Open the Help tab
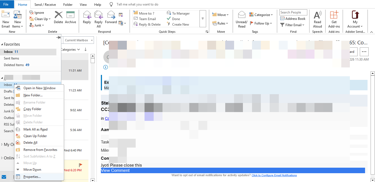Viewport: 375px width, 182px height. (98, 5)
